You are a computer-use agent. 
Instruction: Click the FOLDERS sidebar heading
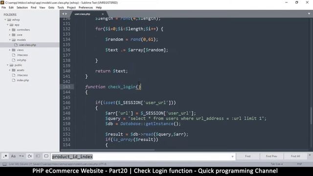[10, 15]
